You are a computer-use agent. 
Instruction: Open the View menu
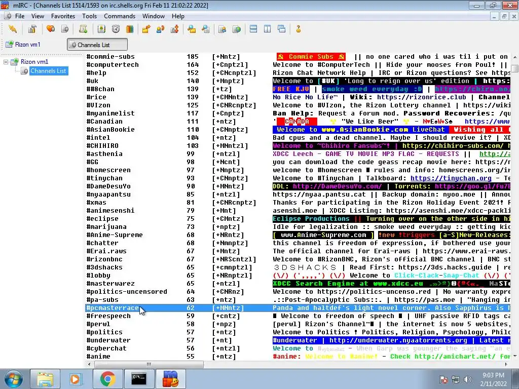pos(38,16)
